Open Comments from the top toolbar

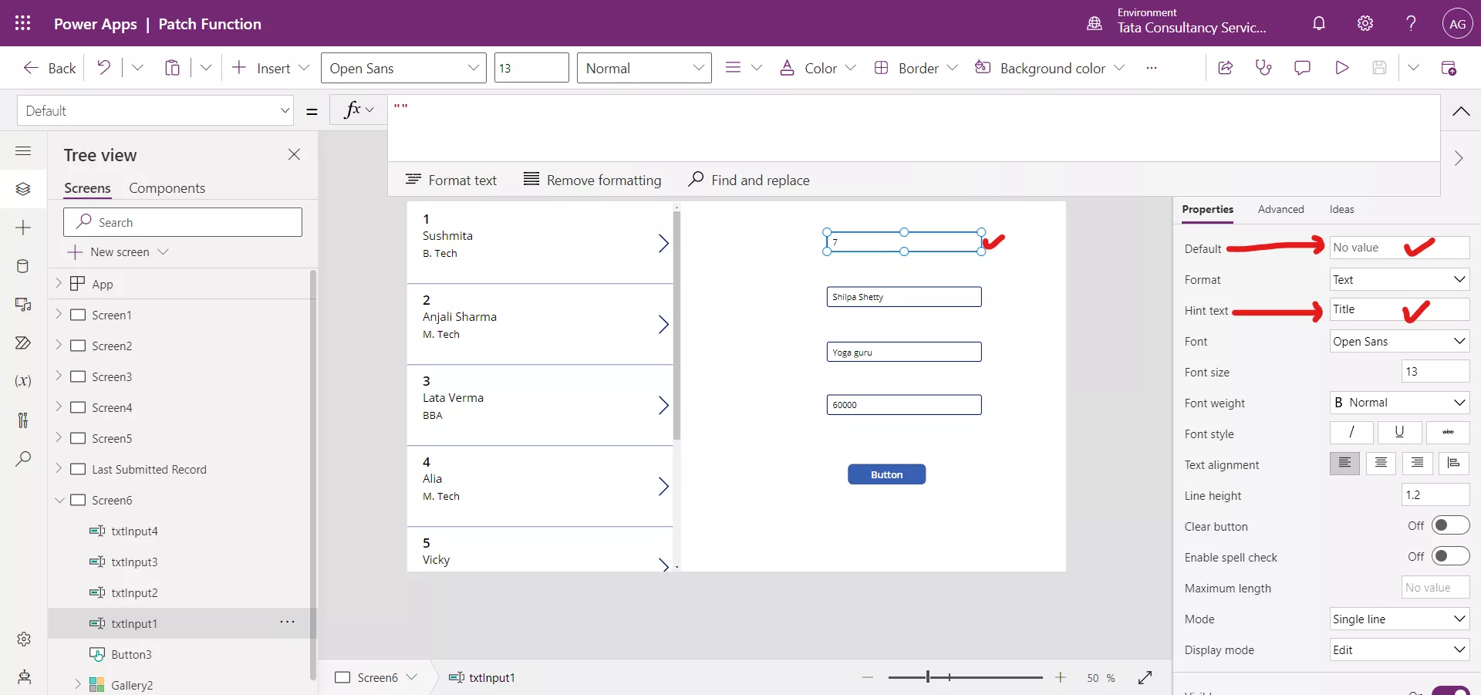tap(1302, 68)
